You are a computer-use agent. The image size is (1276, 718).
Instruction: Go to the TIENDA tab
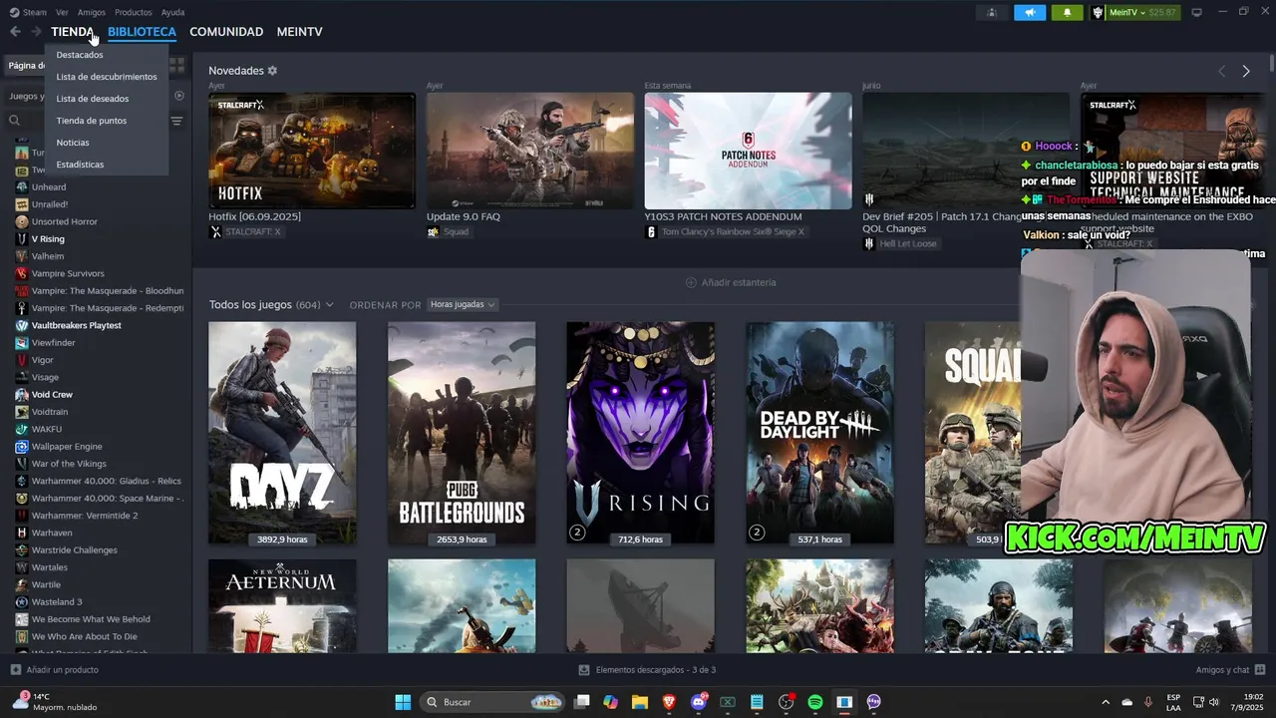pos(73,32)
